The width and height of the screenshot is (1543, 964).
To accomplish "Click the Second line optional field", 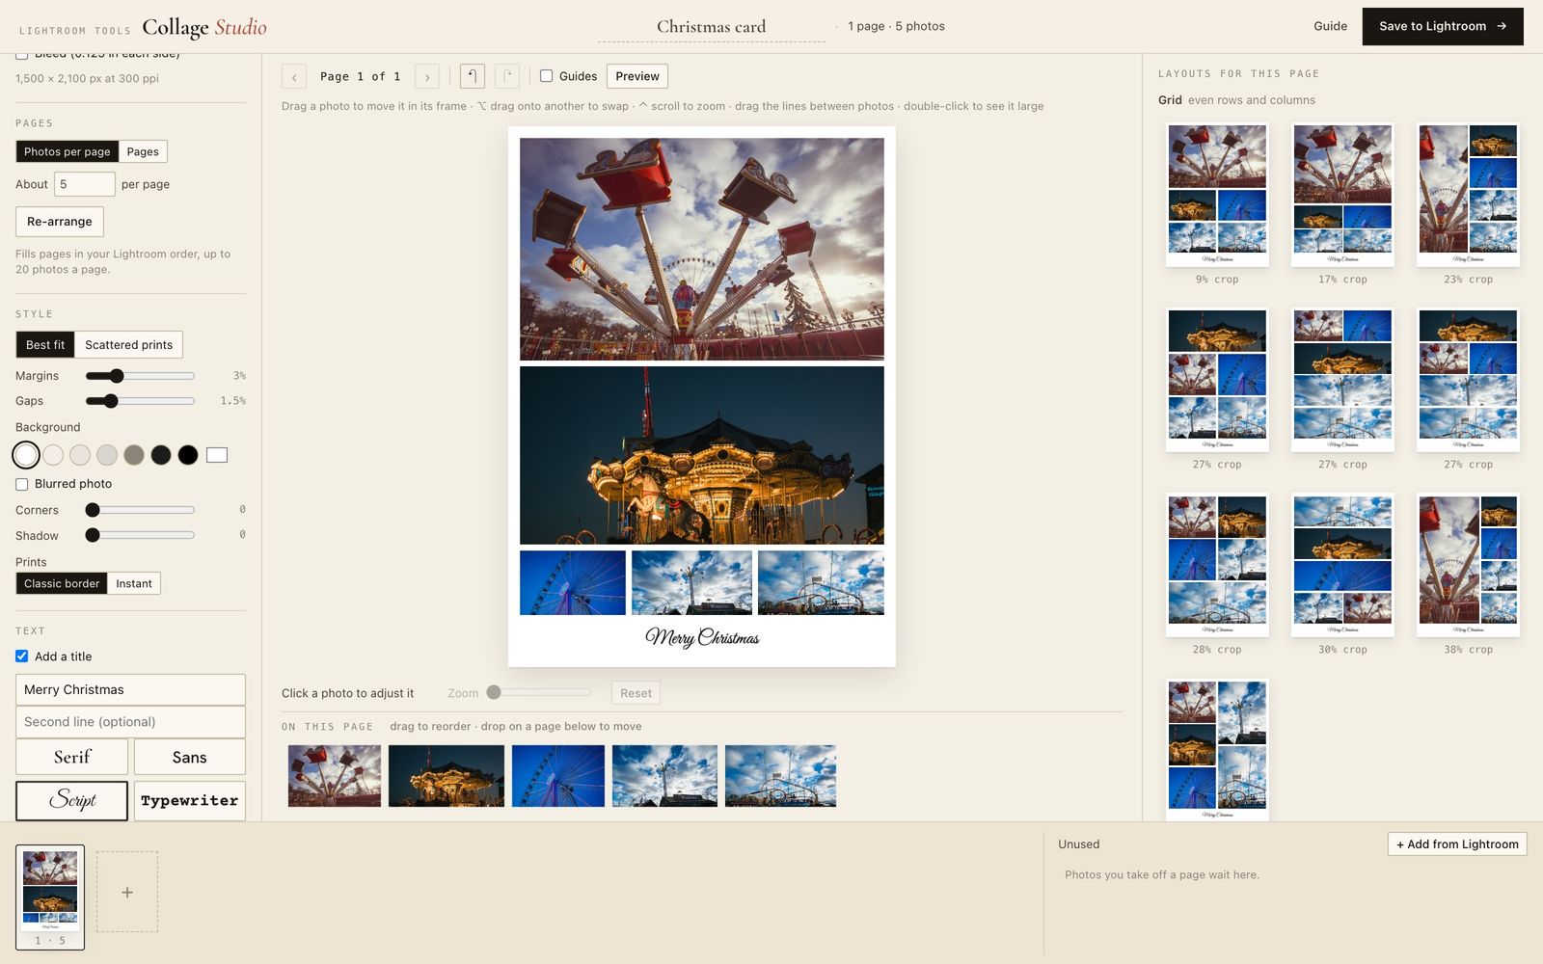I will click(130, 722).
